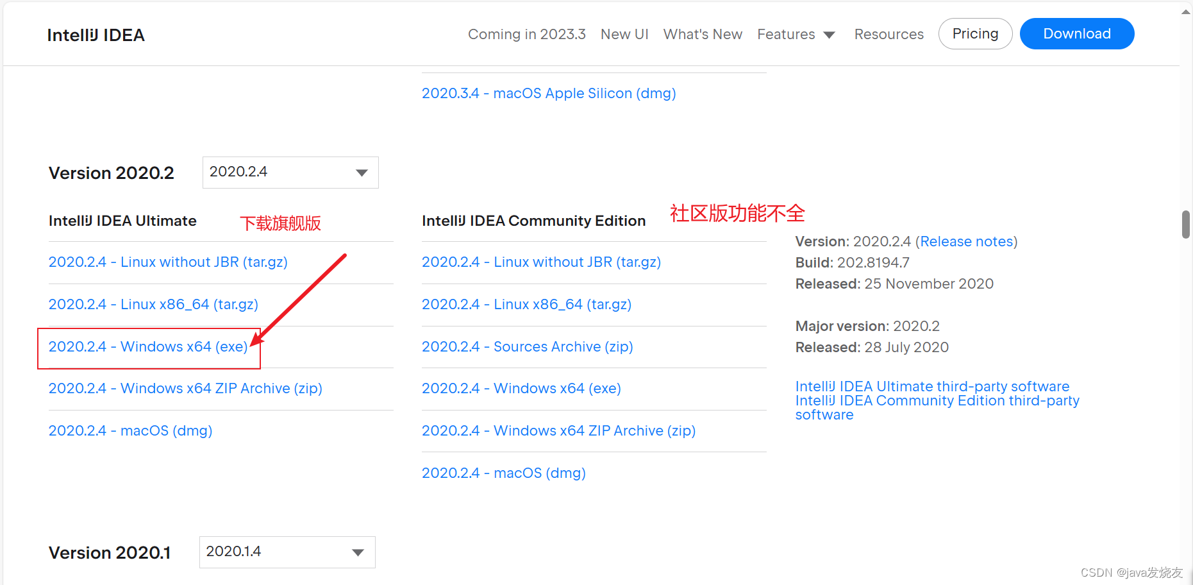The image size is (1193, 585).
Task: Download Community 2020.2.4 Linux without JBR
Action: point(541,262)
